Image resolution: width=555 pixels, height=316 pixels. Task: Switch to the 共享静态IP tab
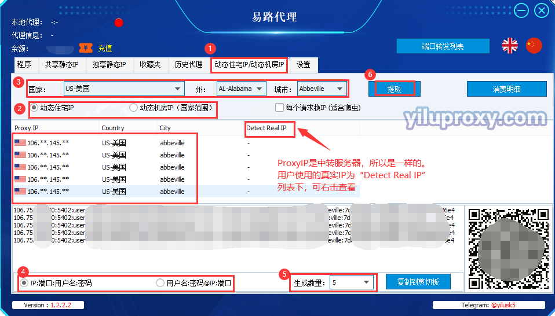[x=61, y=65]
